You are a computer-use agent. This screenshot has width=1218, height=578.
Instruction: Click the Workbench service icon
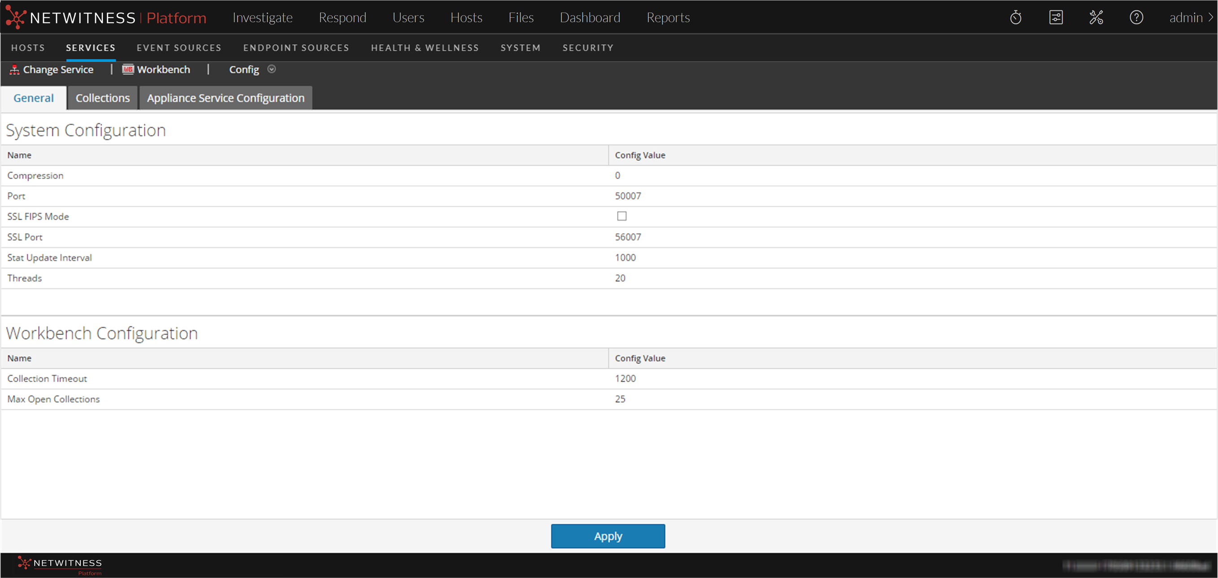click(128, 70)
